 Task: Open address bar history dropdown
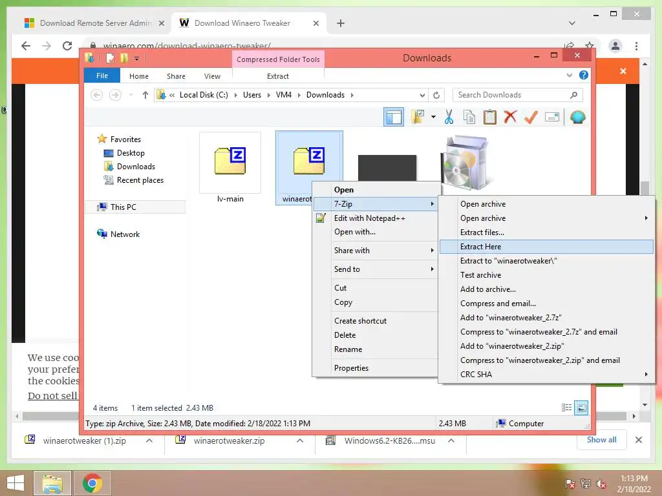point(422,96)
